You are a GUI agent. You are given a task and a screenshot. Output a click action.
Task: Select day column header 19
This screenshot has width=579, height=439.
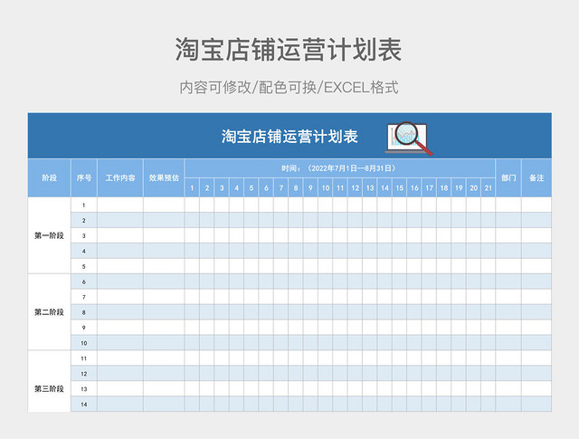tap(459, 187)
